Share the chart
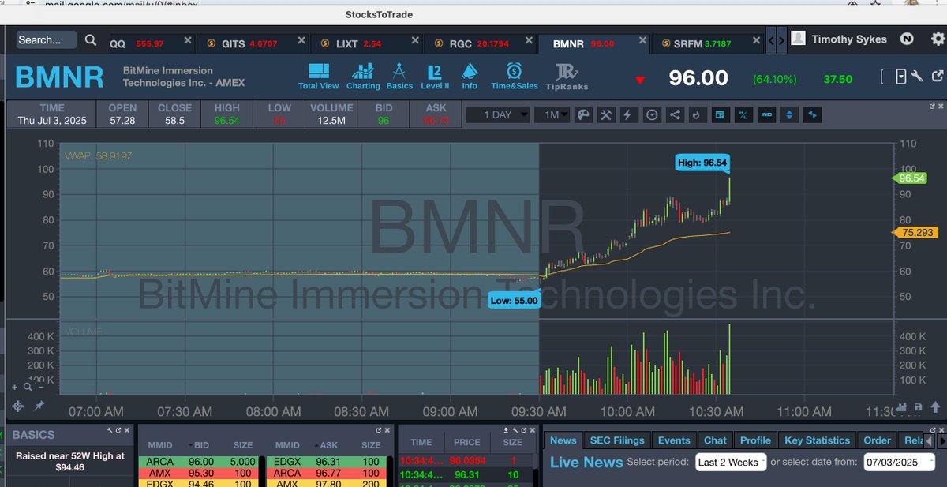Viewport: 947px width, 487px height. click(675, 114)
